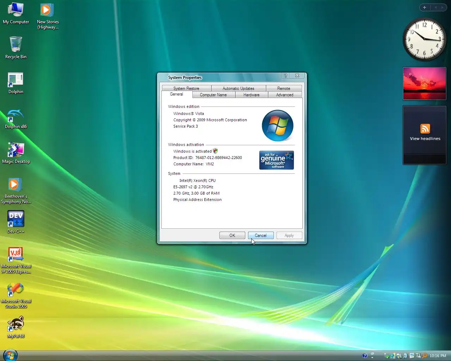Screen dimensions: 451x361
Task: Launch the MyPal 68 browser shortcut
Action: point(16,327)
